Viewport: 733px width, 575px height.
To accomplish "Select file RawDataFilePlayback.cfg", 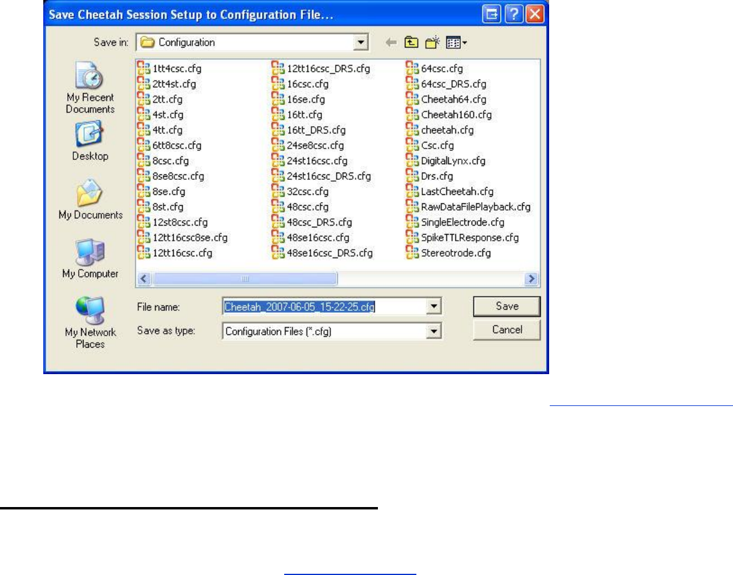I will (x=469, y=207).
